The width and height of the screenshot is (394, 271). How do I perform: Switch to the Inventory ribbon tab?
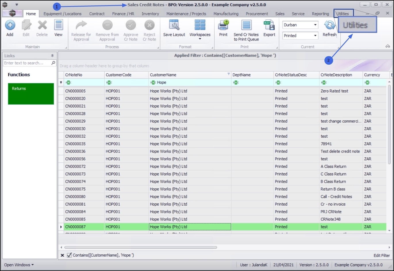coord(150,14)
